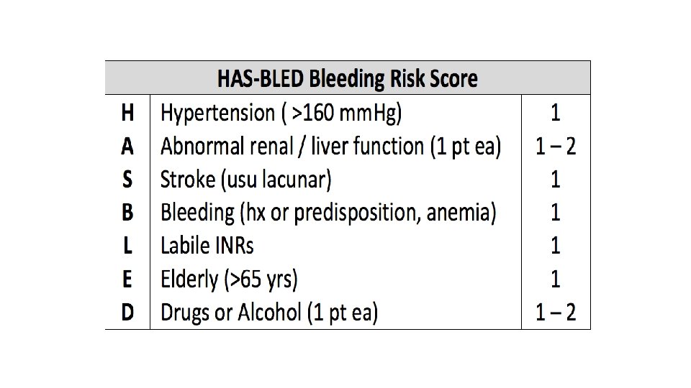Select the letter L in the first column
This screenshot has height=388, width=691.
pos(127,246)
